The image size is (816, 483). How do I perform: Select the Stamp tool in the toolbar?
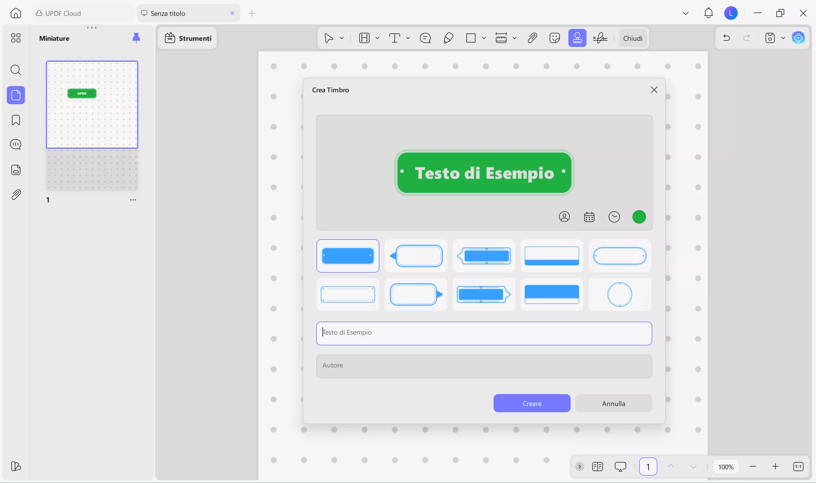578,38
